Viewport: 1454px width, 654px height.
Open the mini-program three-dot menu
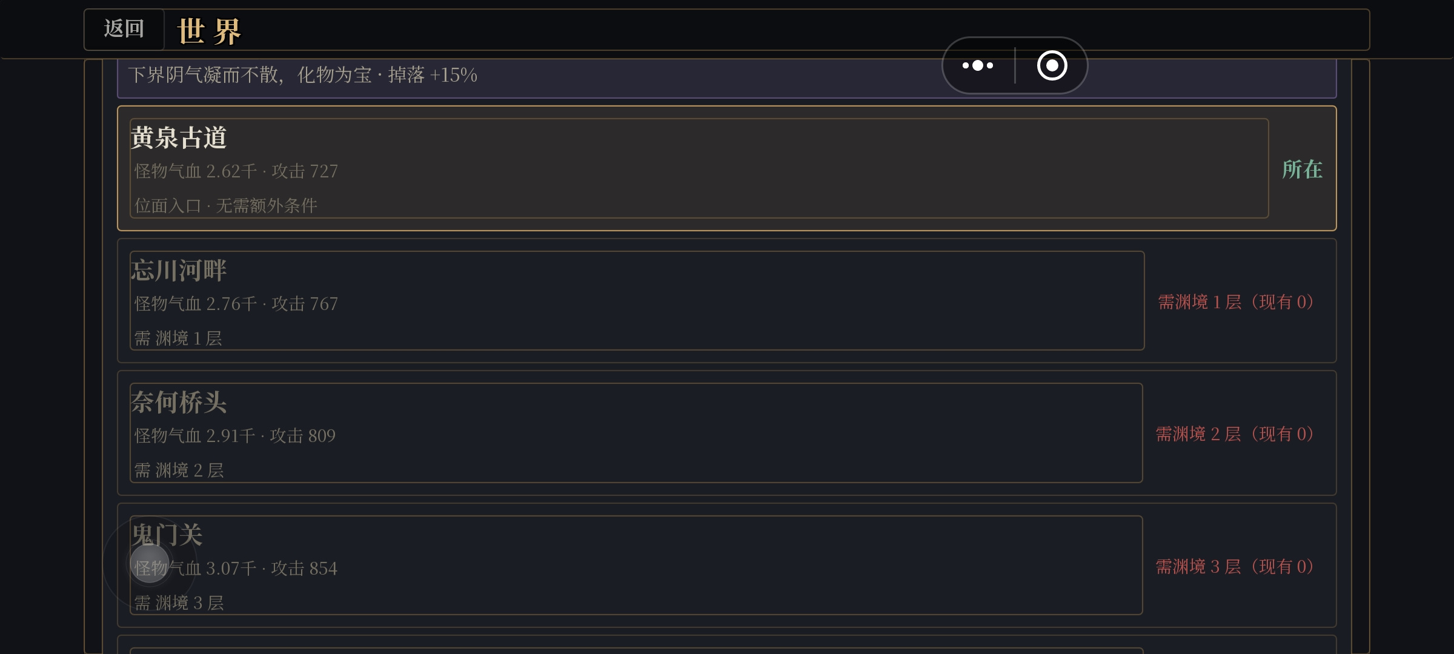(x=978, y=65)
